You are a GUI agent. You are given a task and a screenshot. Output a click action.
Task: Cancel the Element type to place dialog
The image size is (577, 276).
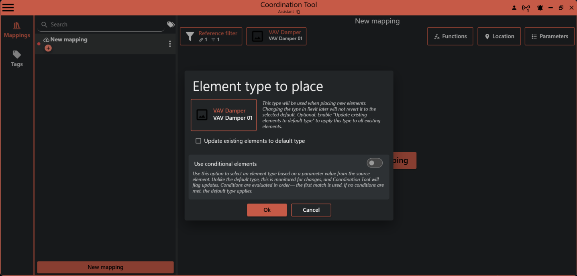click(x=311, y=210)
